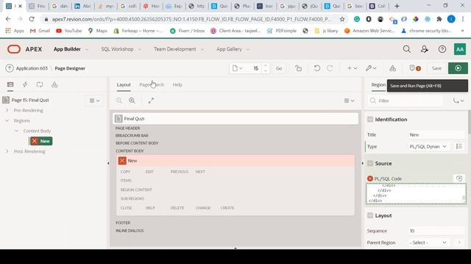This screenshot has height=264, width=471.
Task: Open the Dynamic Actions lightning tab
Action: coord(25,85)
